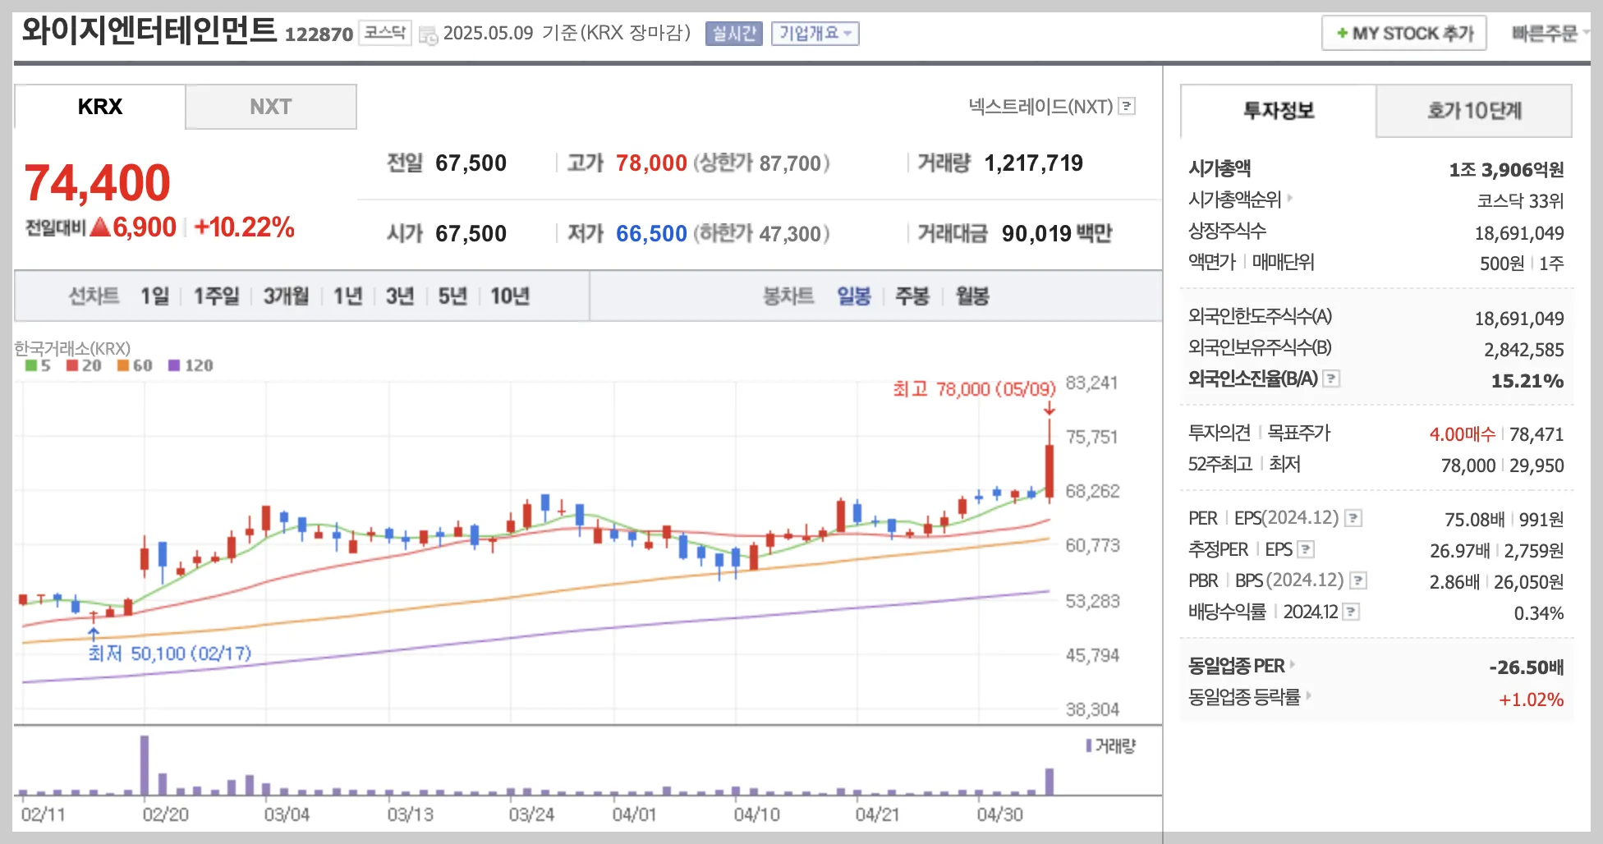Switch to the KRX tab
Viewport: 1603px width, 844px height.
[99, 107]
